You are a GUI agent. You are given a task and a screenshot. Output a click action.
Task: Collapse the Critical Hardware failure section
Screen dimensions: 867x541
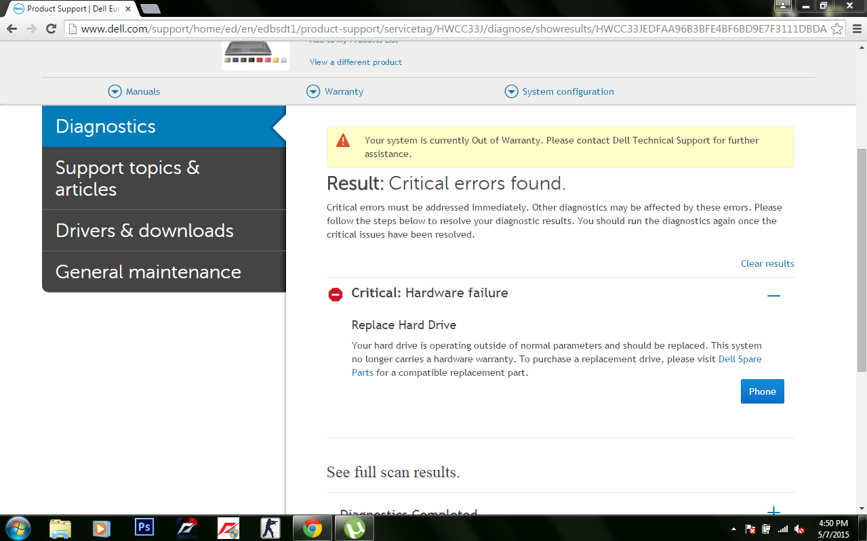pos(773,296)
